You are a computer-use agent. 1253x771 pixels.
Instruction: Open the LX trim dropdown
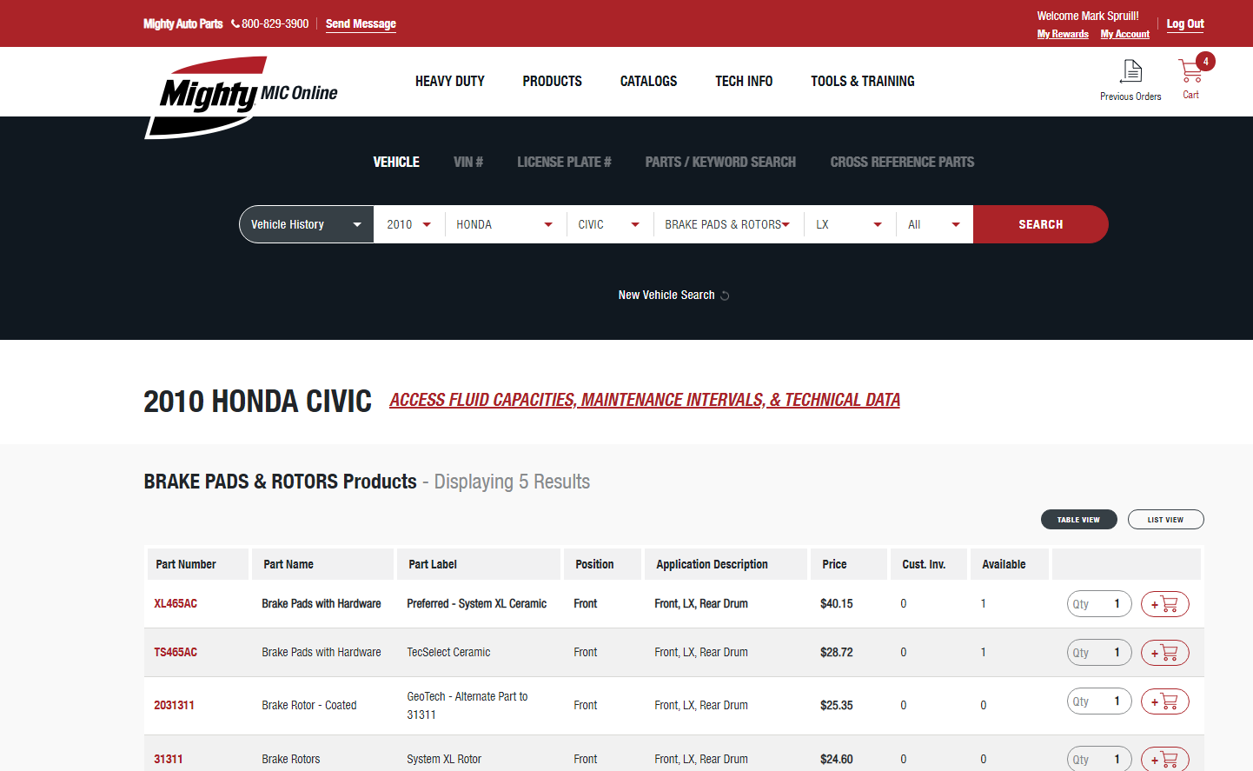click(x=850, y=224)
